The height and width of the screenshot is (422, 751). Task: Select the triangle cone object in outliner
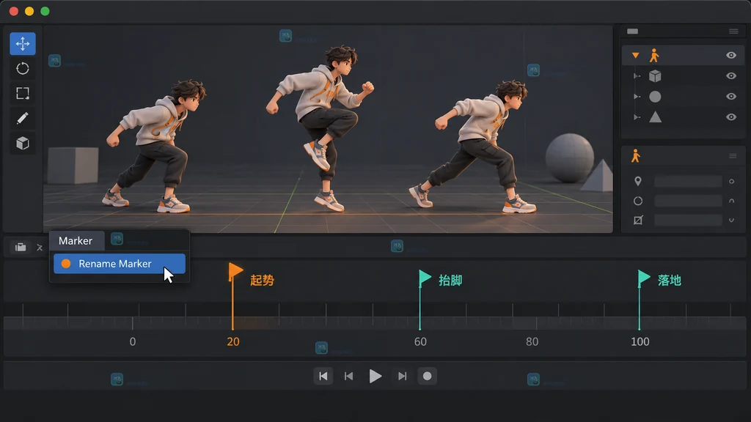[x=655, y=117]
